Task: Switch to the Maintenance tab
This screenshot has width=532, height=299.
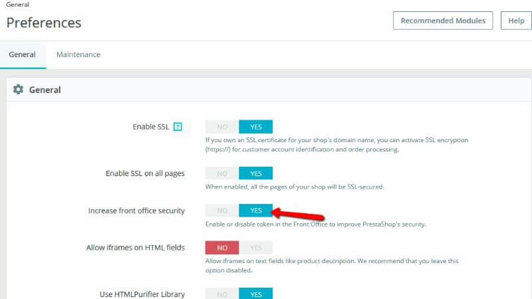Action: click(x=78, y=54)
